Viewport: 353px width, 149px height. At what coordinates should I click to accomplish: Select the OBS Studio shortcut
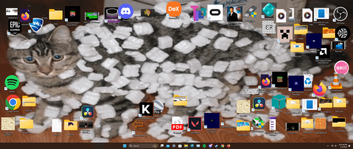(x=340, y=14)
